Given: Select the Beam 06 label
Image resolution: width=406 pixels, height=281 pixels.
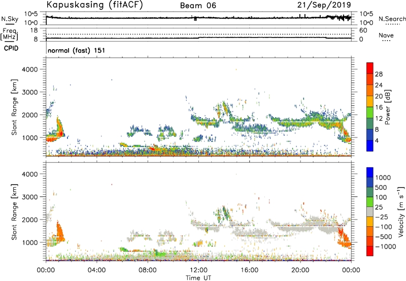Looking at the screenshot, I should coord(198,6).
